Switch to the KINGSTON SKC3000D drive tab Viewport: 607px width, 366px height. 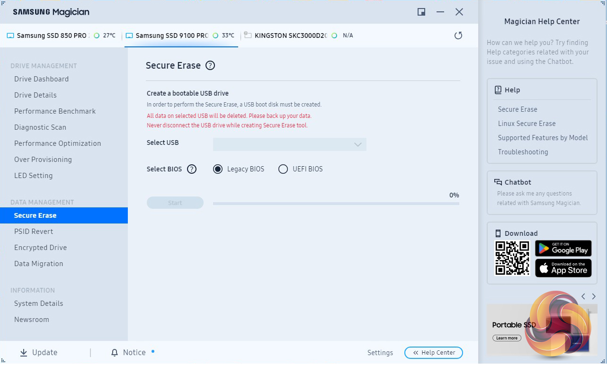click(x=290, y=36)
